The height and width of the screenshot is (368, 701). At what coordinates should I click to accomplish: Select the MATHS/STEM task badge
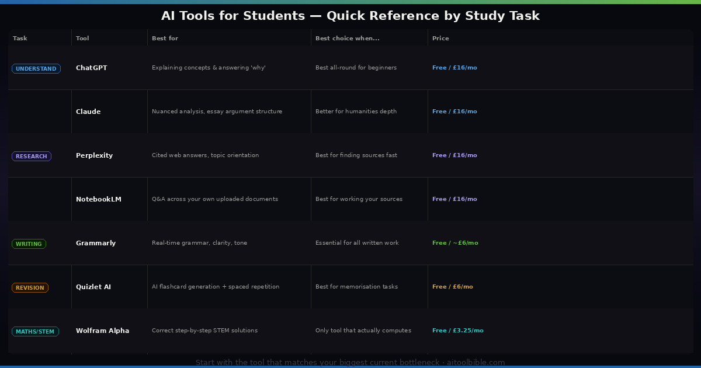pos(35,332)
